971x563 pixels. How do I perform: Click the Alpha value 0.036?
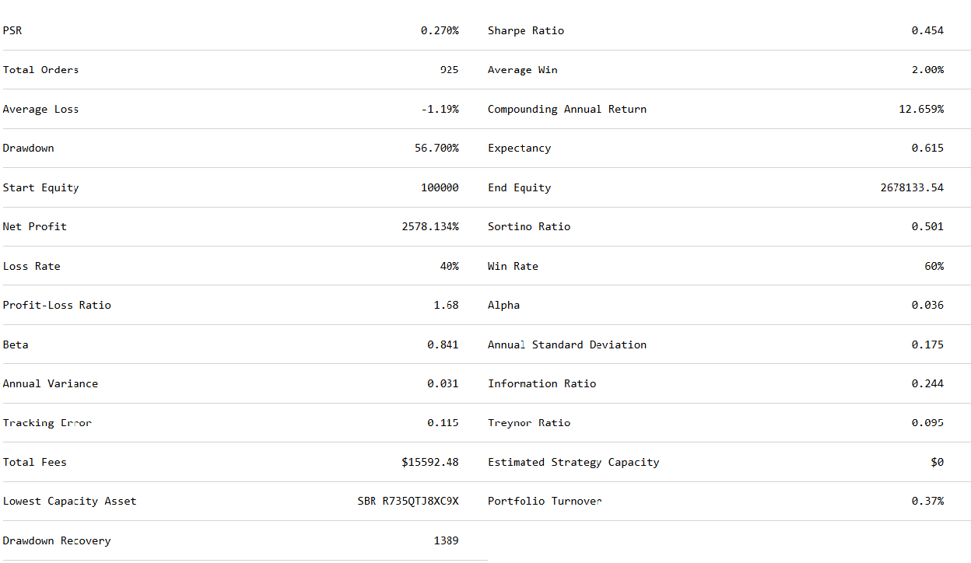[x=927, y=306]
